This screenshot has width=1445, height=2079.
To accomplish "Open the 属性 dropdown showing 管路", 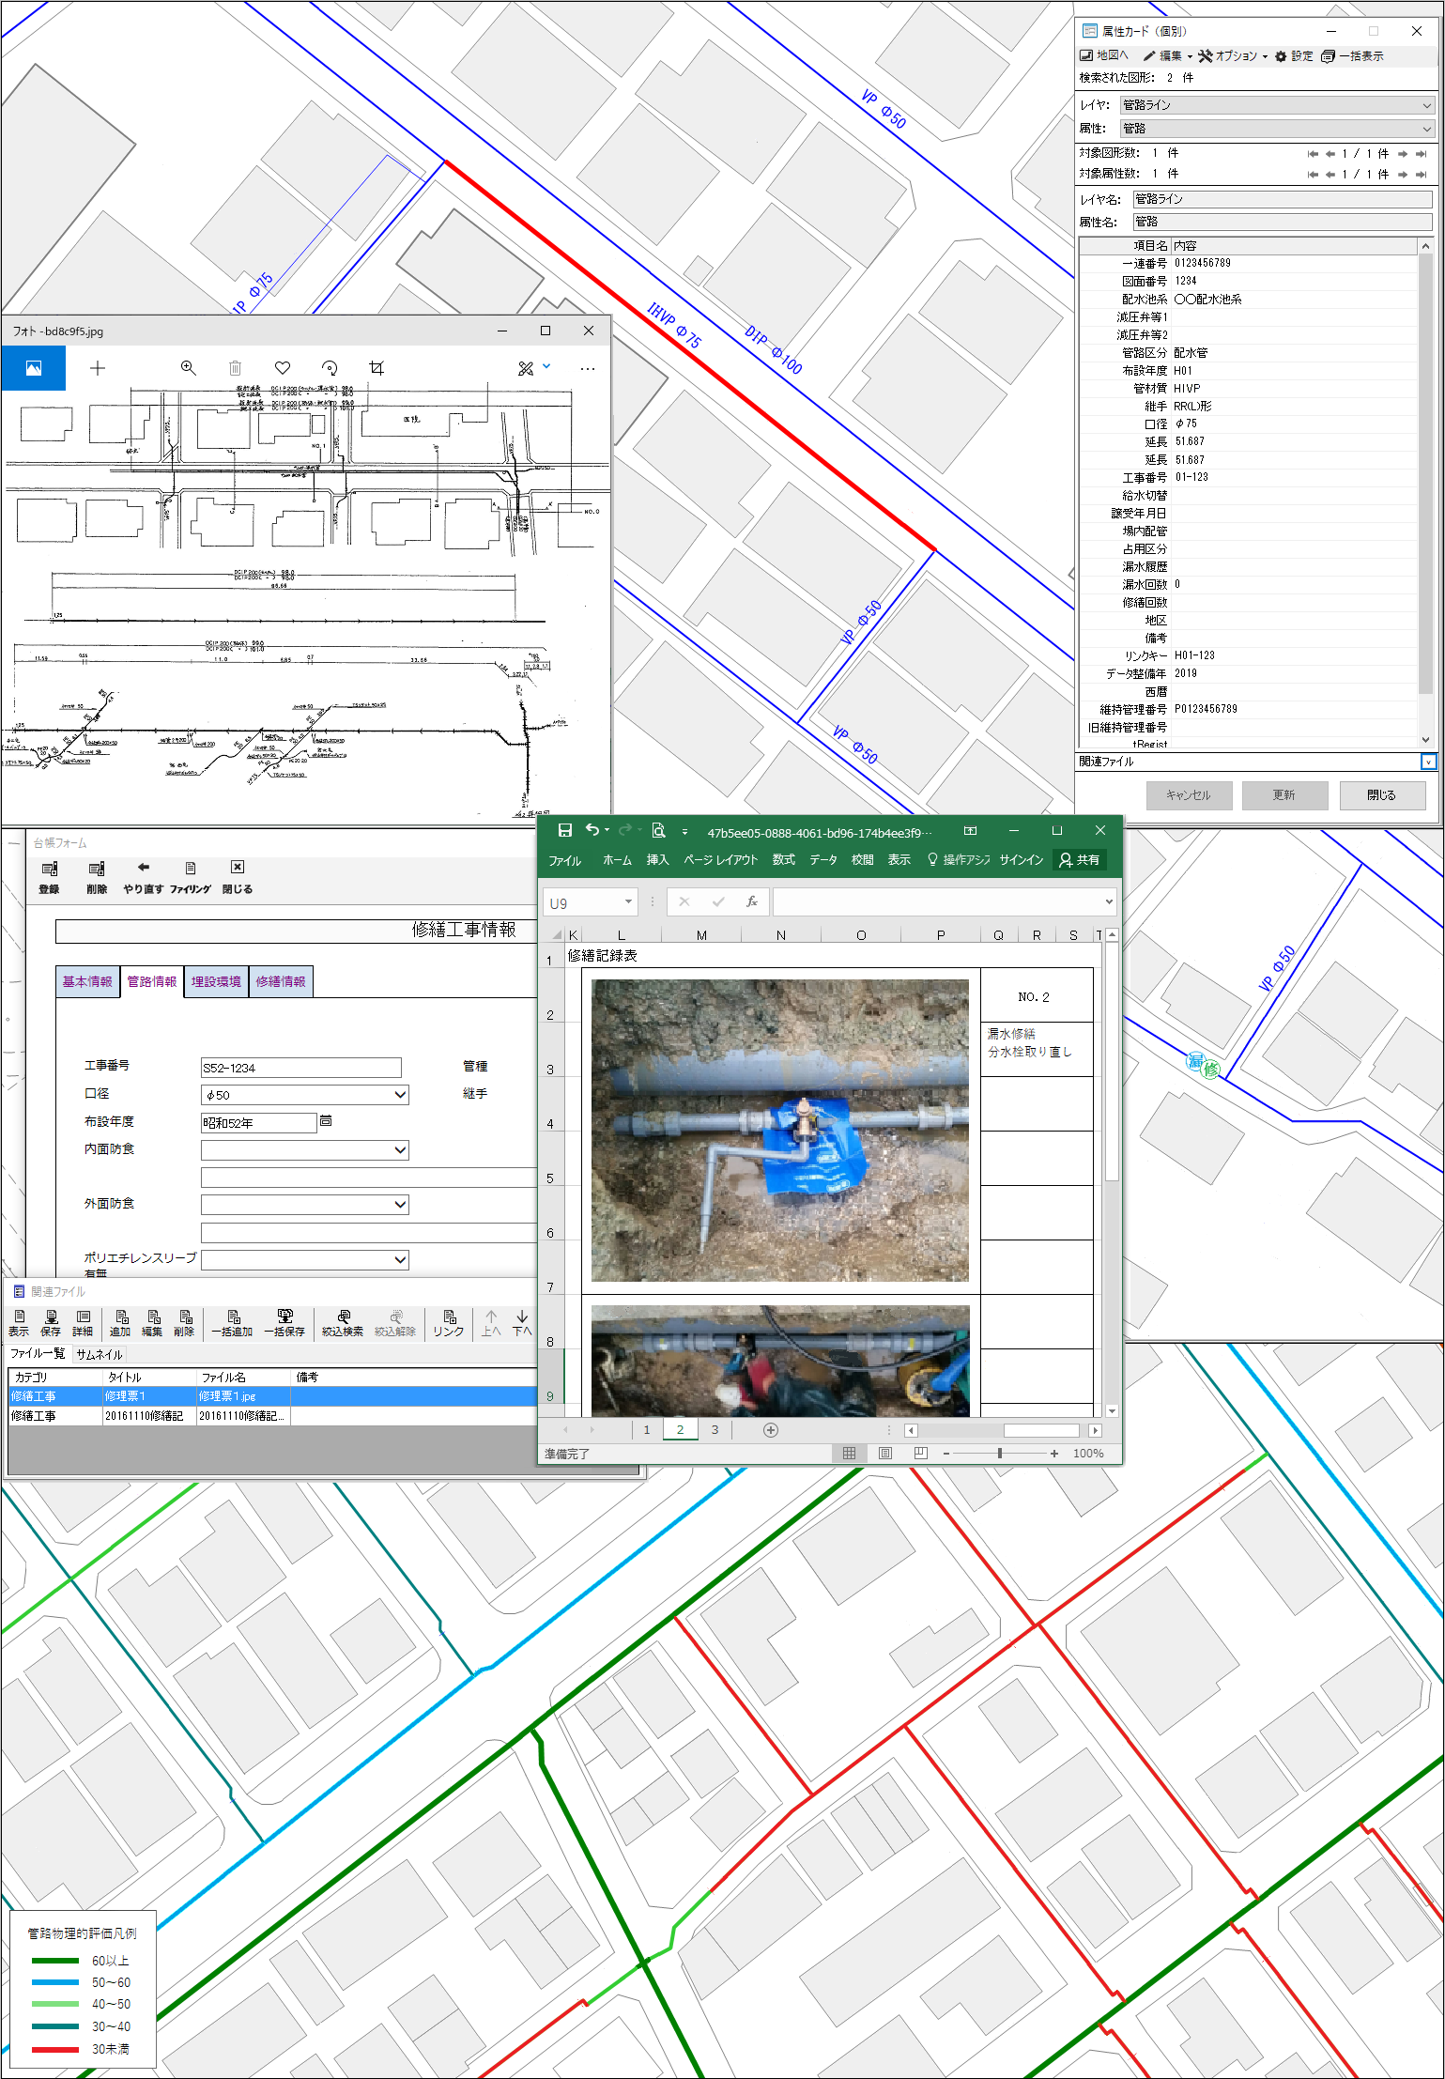I will [1278, 129].
